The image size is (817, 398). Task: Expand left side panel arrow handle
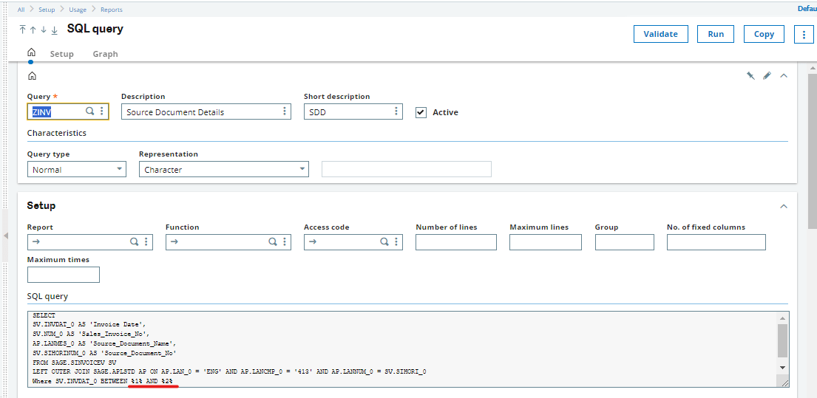click(x=6, y=236)
